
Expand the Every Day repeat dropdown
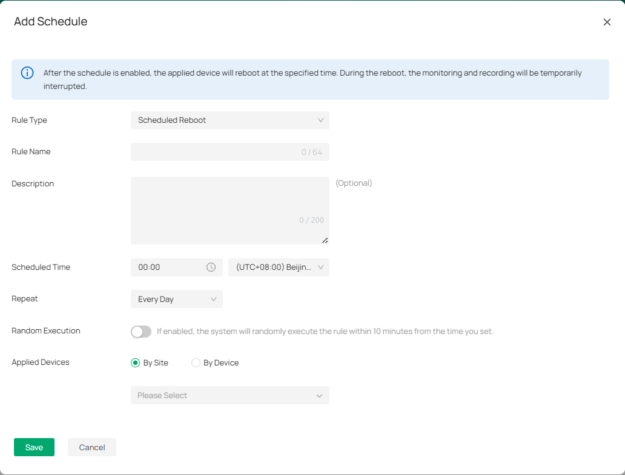[170, 299]
